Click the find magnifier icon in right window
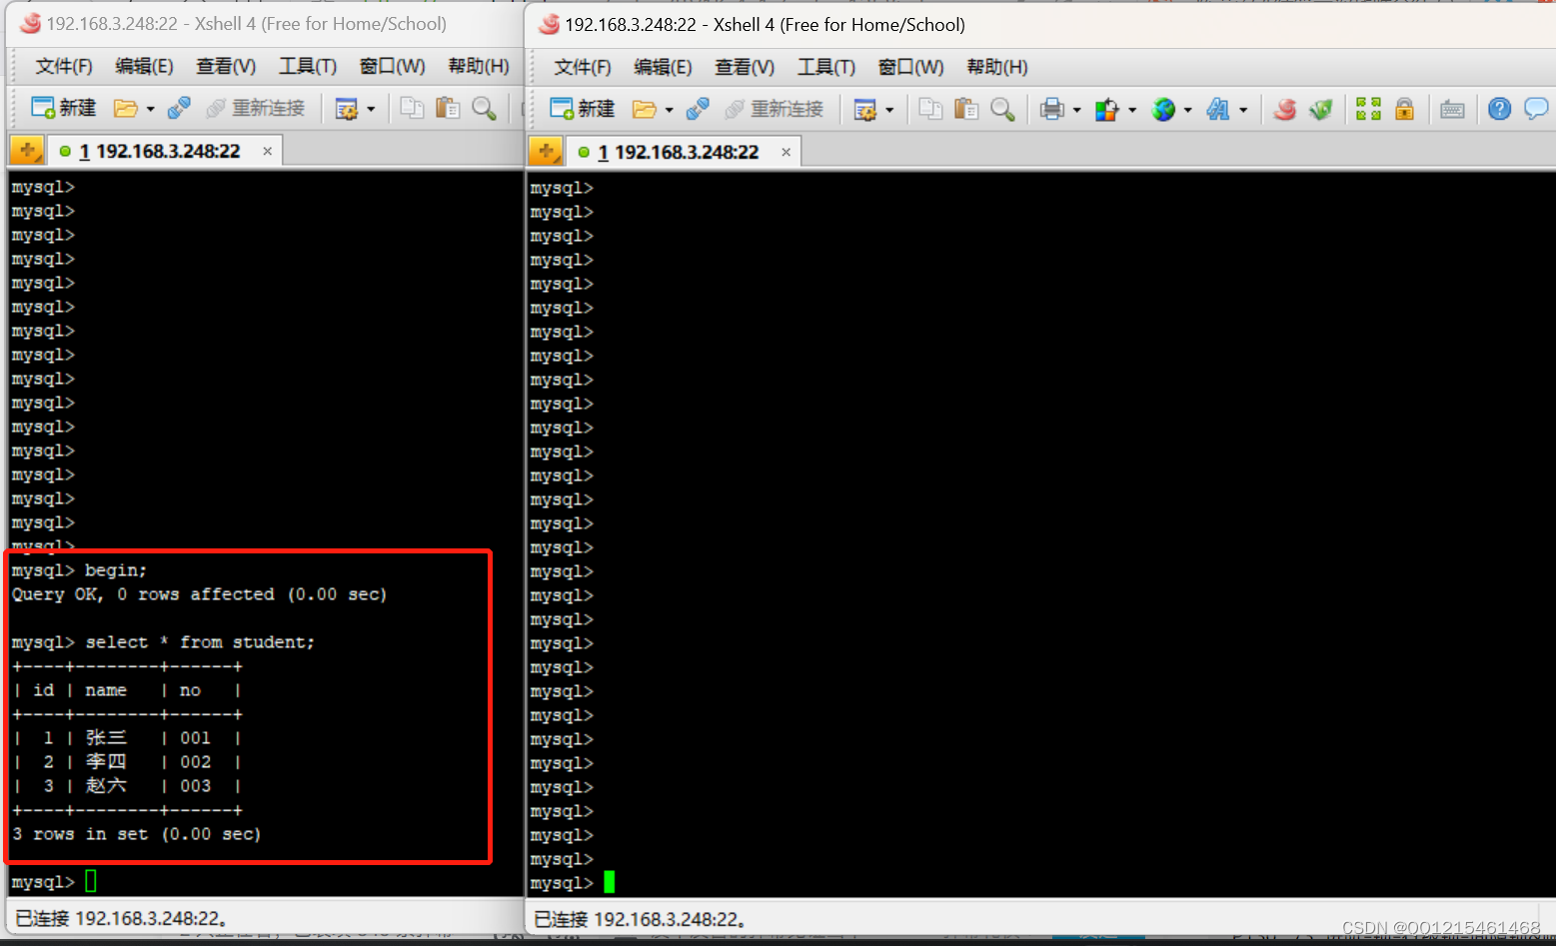The width and height of the screenshot is (1556, 946). pos(1002,109)
